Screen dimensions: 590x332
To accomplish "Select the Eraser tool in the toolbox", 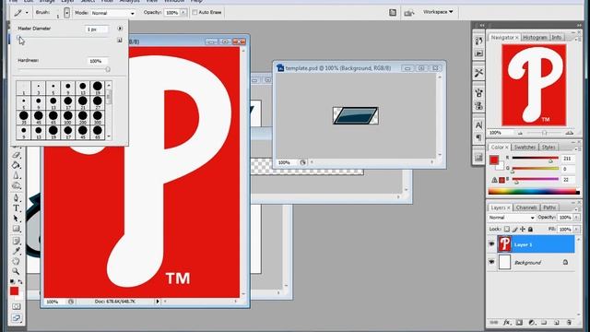I will click(16, 155).
